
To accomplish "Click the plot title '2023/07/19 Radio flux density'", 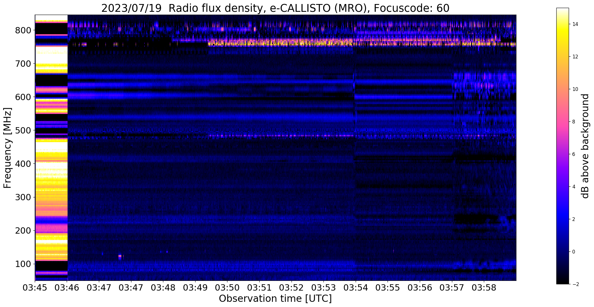I will (183, 8).
